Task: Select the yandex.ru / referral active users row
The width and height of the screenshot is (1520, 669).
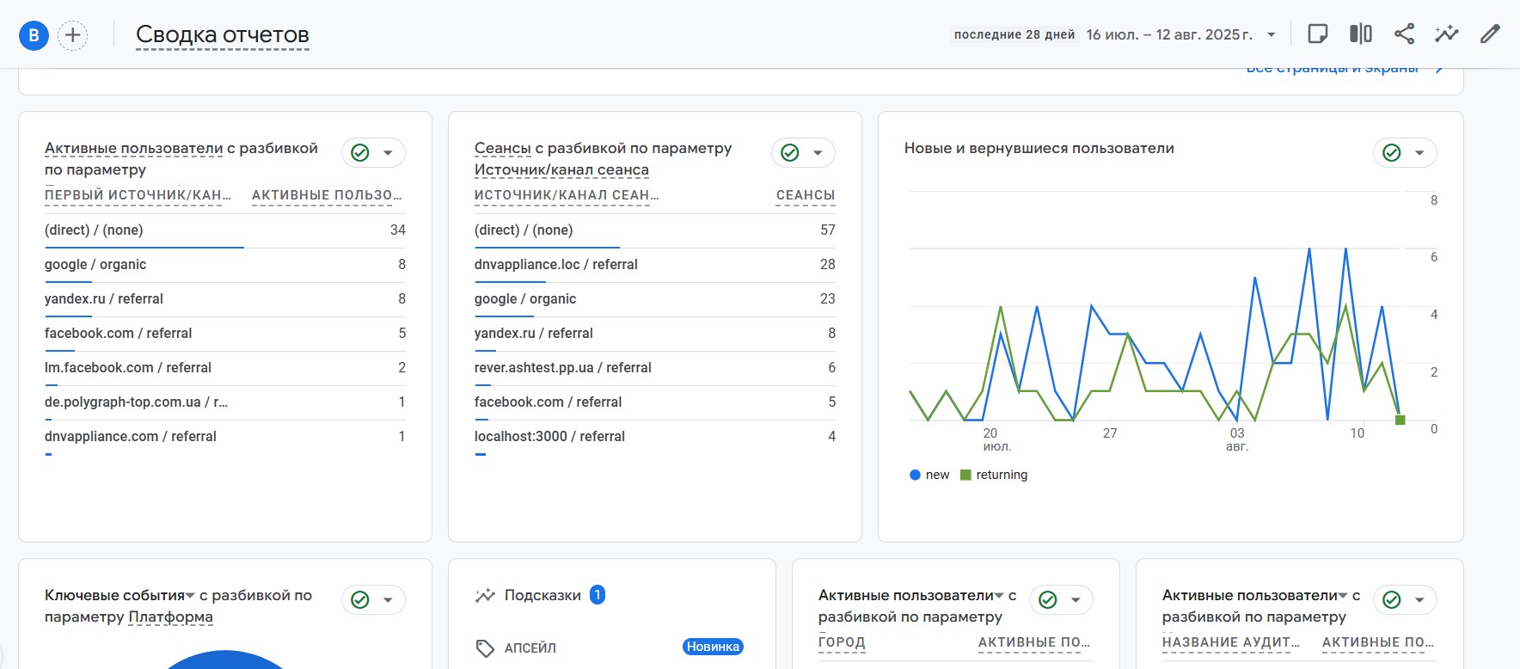Action: point(104,299)
